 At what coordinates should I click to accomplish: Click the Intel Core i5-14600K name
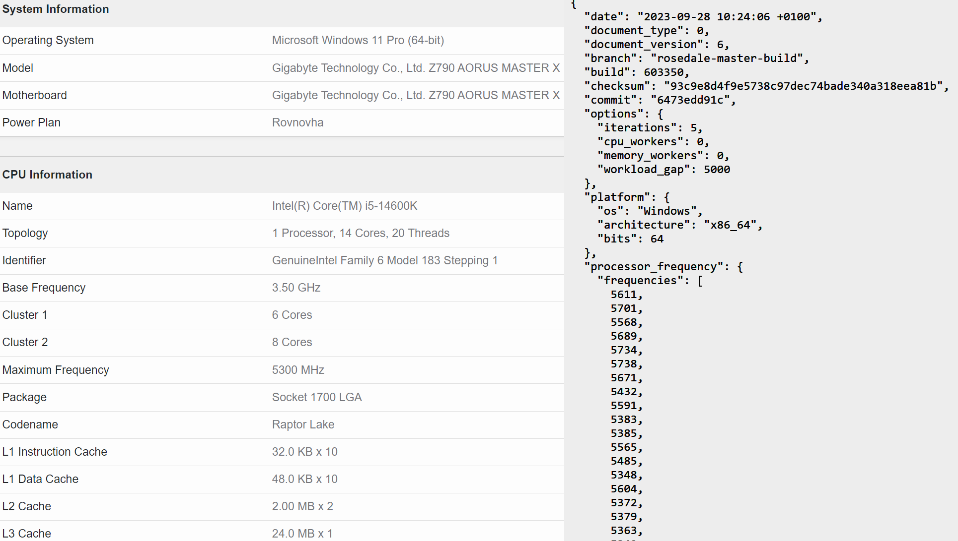click(344, 206)
